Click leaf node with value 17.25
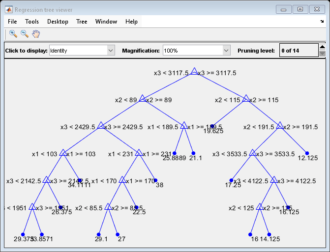Screen dimensions: 330x252 point(231,180)
